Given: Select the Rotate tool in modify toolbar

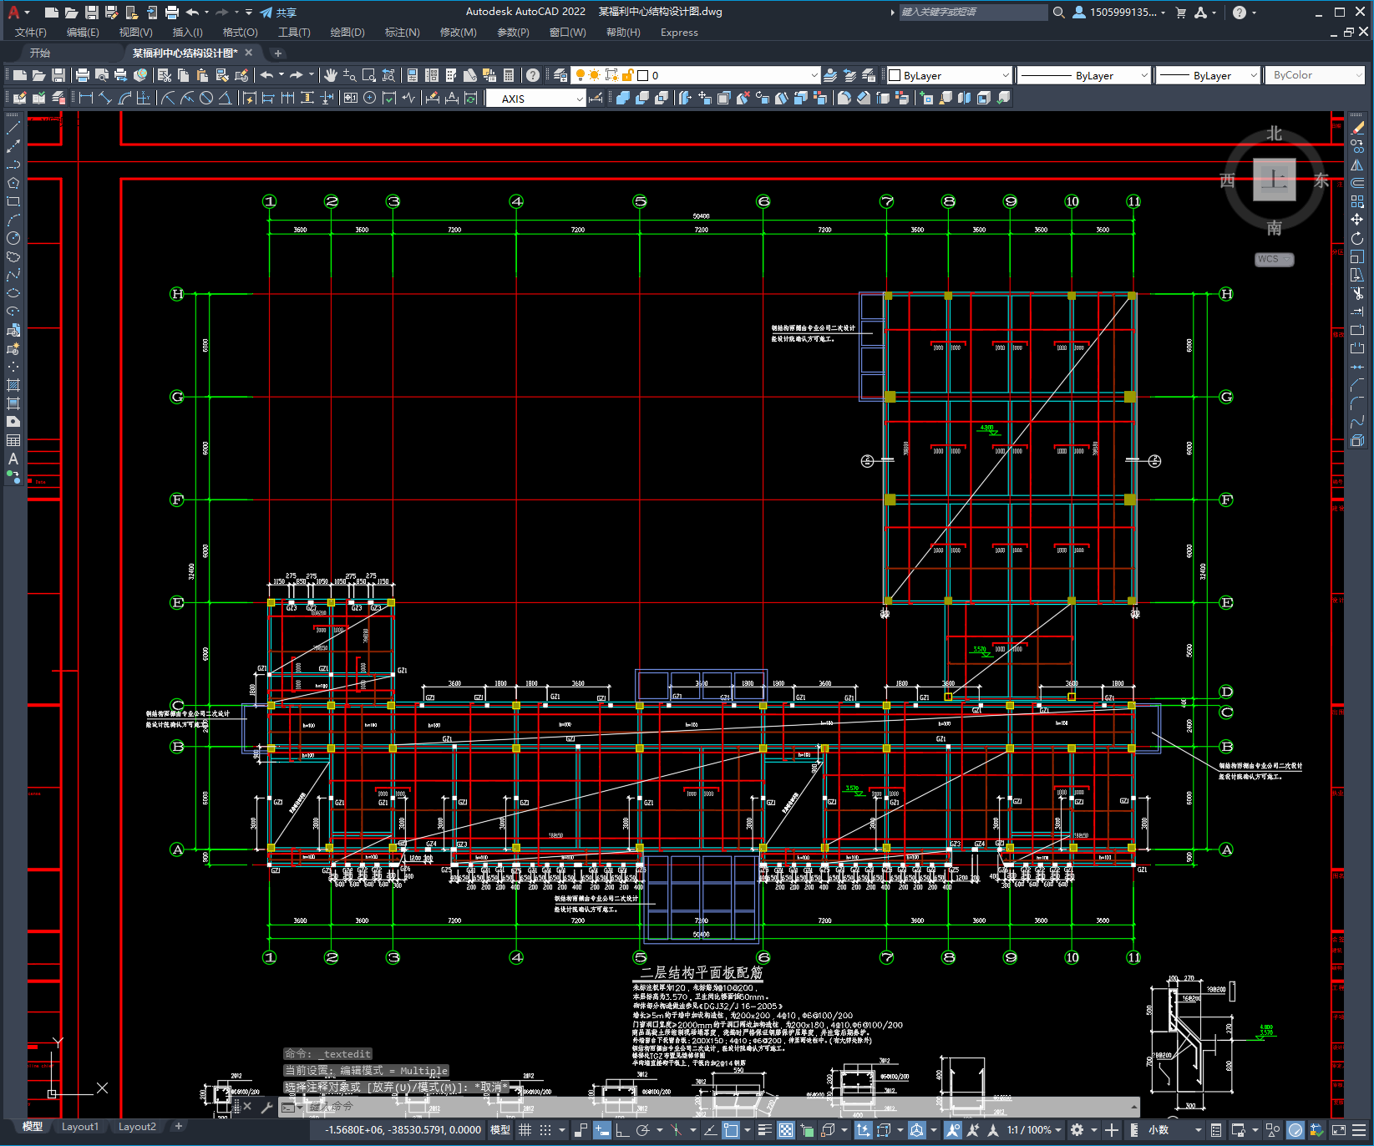Looking at the screenshot, I should 1357,238.
